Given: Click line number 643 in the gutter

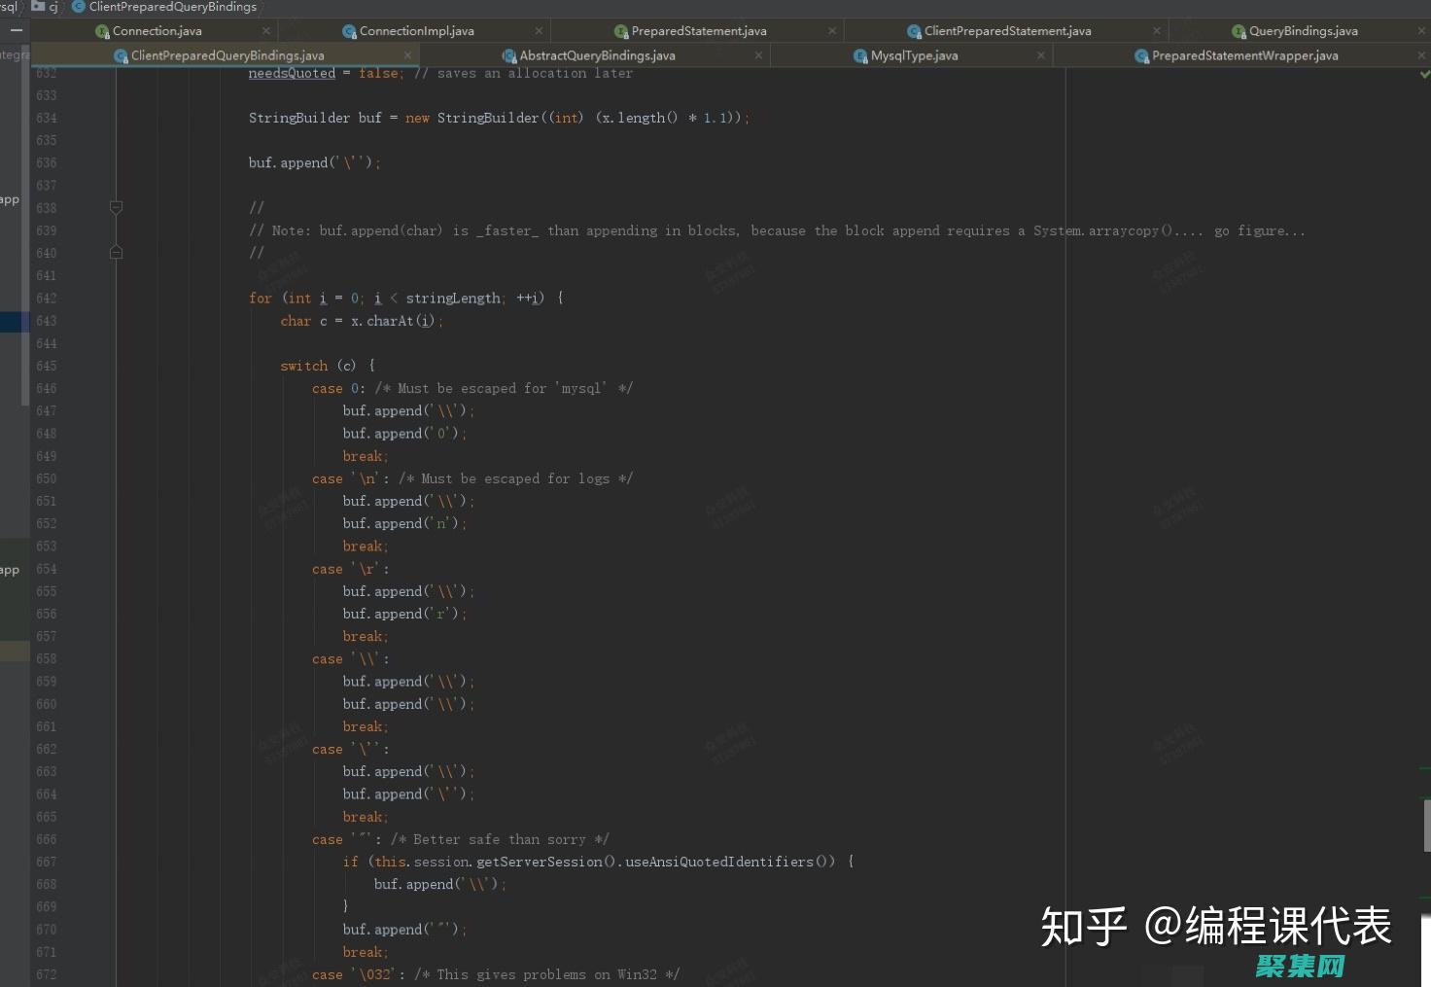Looking at the screenshot, I should tap(46, 321).
